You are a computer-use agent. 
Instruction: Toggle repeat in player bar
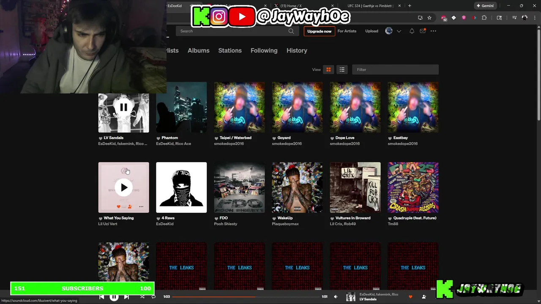pos(153,297)
